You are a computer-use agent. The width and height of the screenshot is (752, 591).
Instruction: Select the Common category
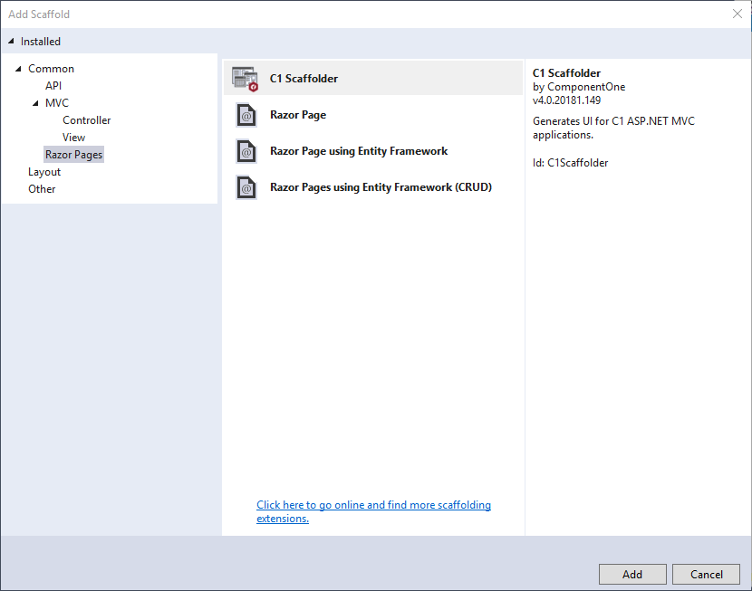coord(51,69)
